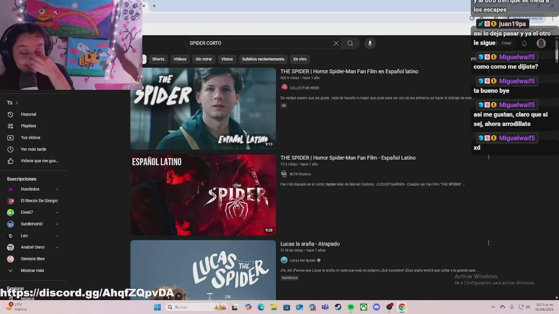Viewport: 559px width, 314px height.
Task: Open the Windows Start menu
Action: click(157, 307)
